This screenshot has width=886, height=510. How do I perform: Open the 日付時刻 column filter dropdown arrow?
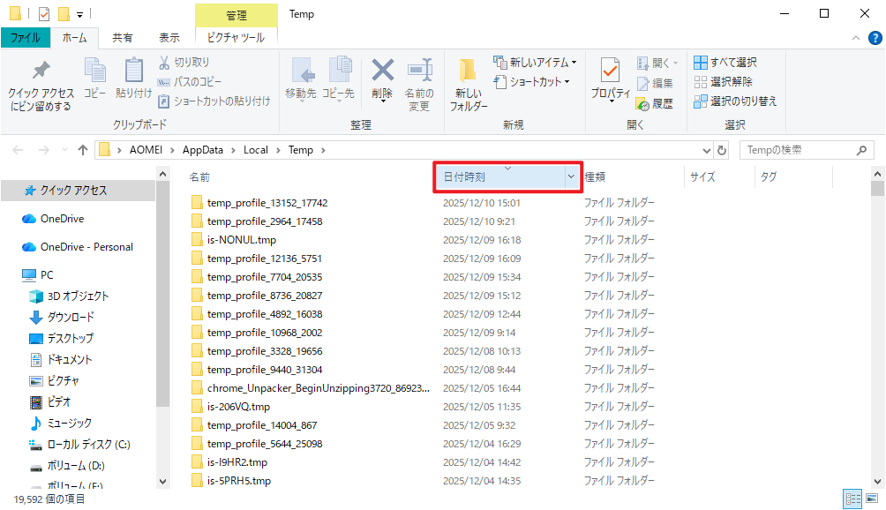coord(571,177)
